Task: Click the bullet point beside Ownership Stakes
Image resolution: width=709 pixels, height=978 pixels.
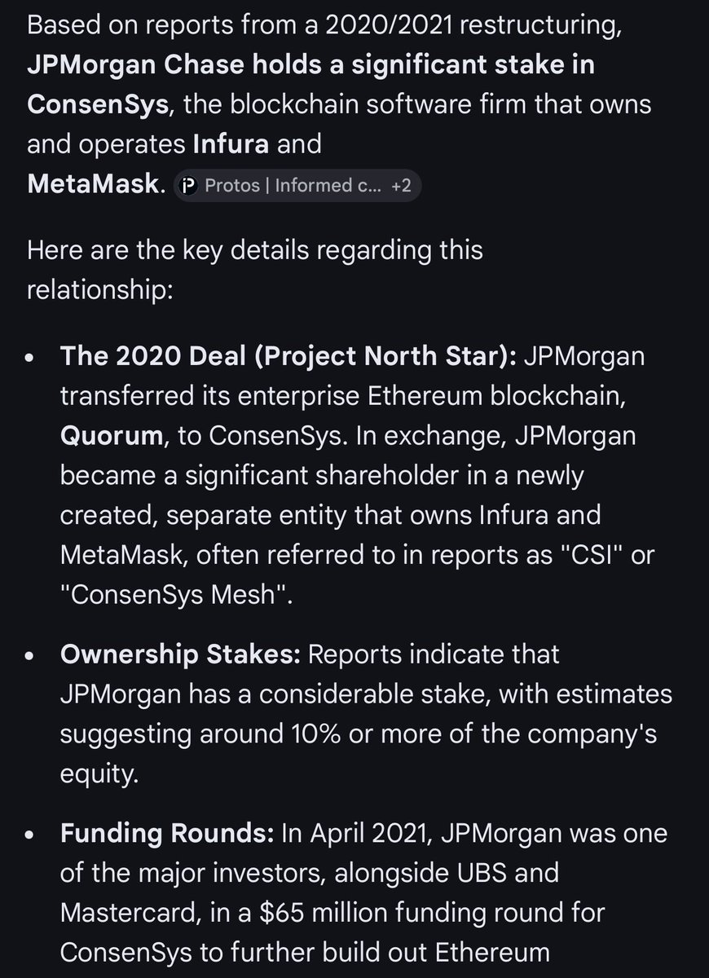Action: pos(31,654)
